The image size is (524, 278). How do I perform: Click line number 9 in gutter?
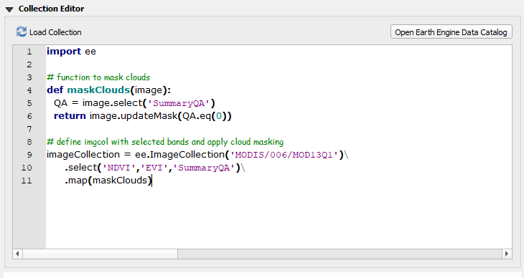coord(29,155)
